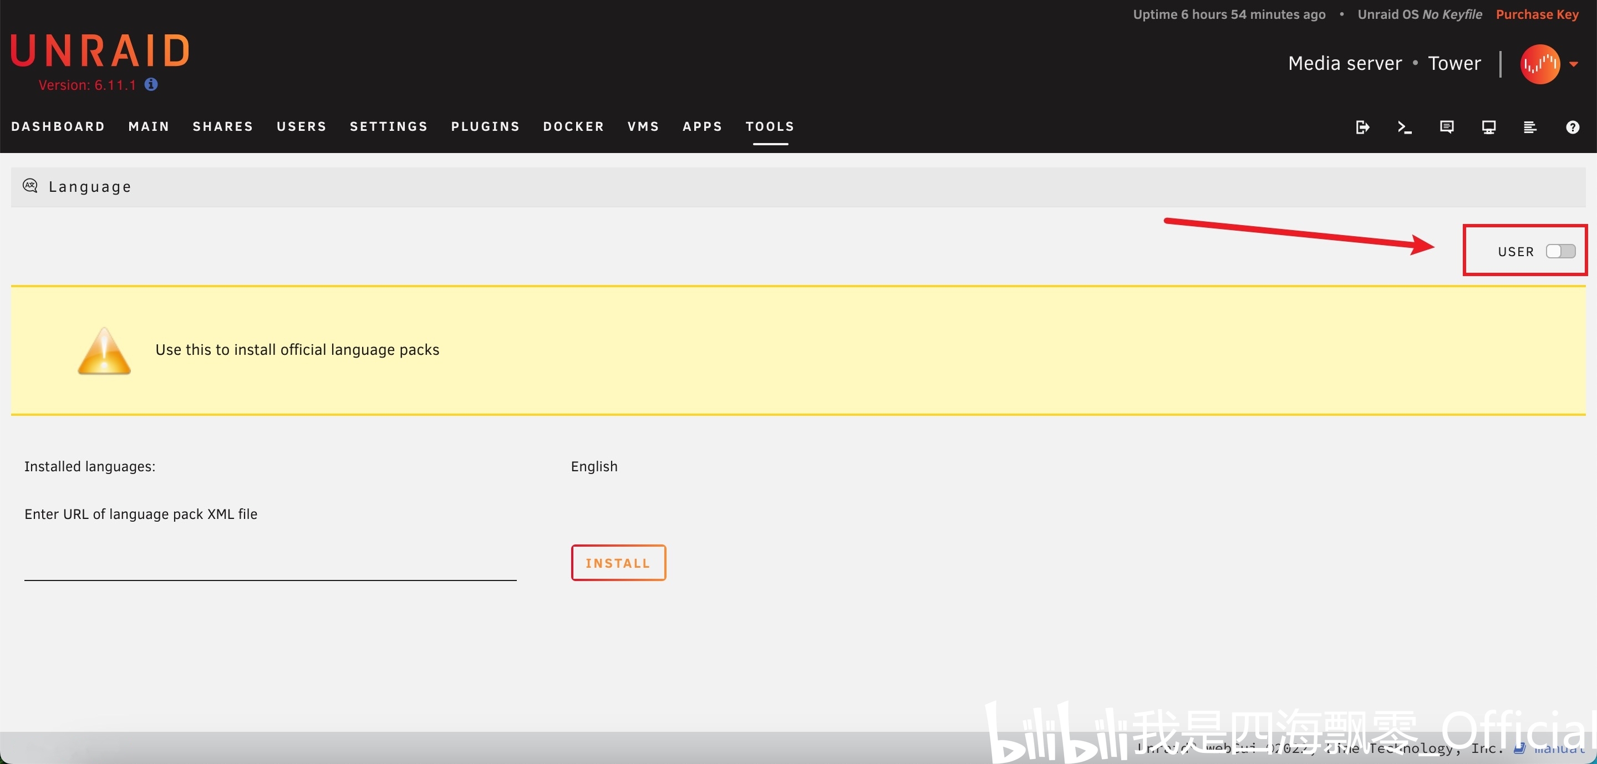The height and width of the screenshot is (764, 1597).
Task: Open the Dashboard tab
Action: pos(58,126)
